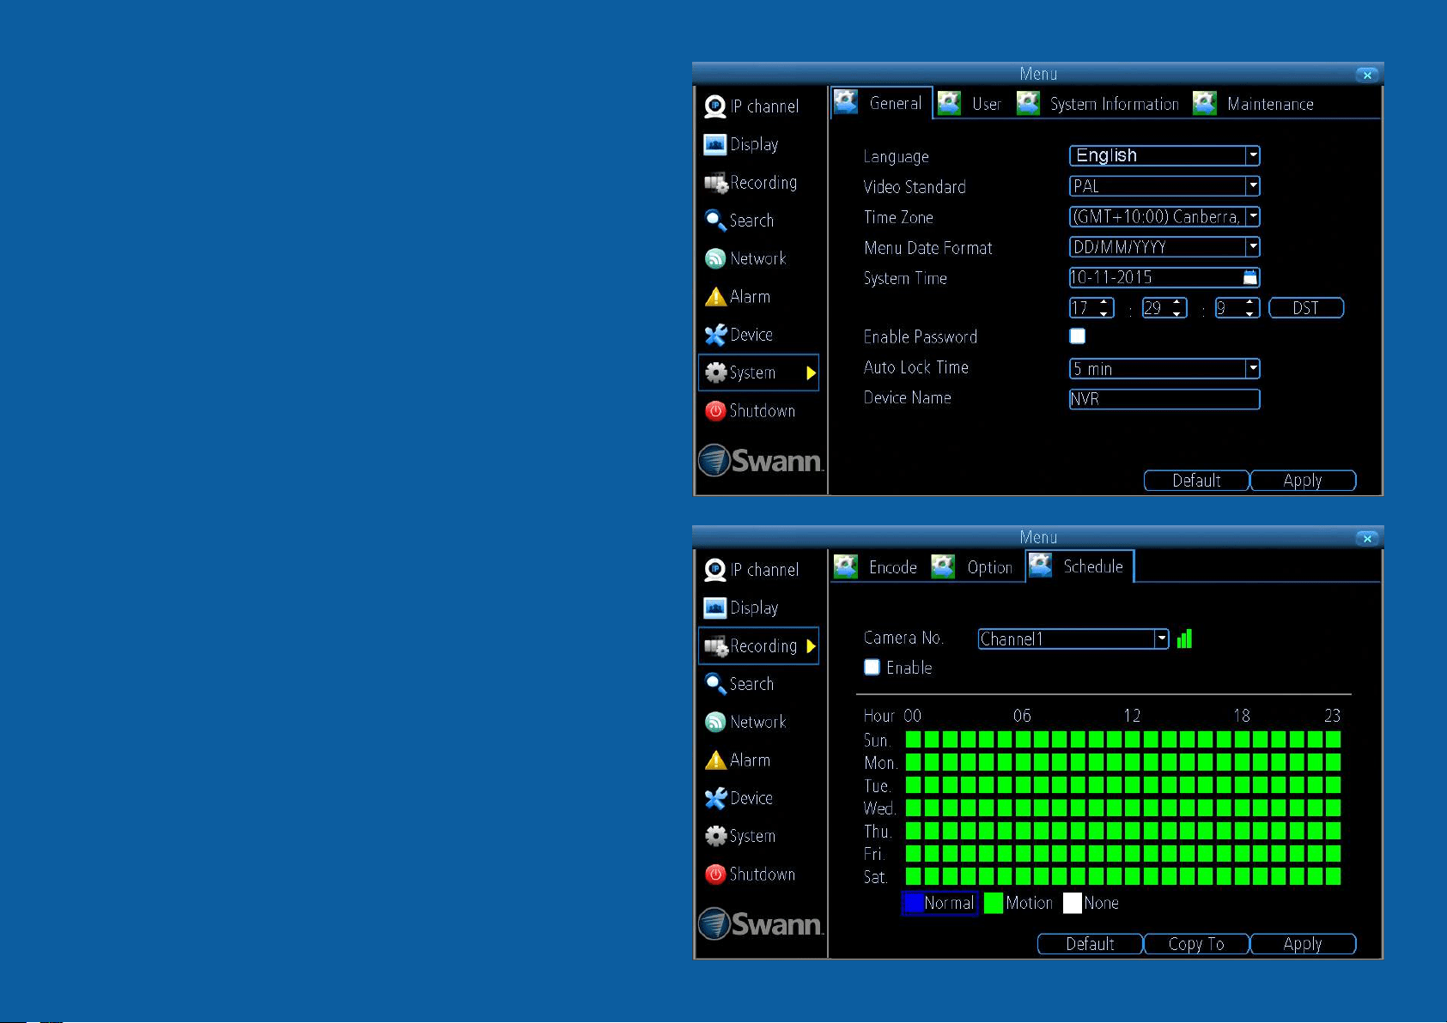The height and width of the screenshot is (1023, 1447).
Task: Open the Video Standard PAL dropdown
Action: click(x=1164, y=186)
